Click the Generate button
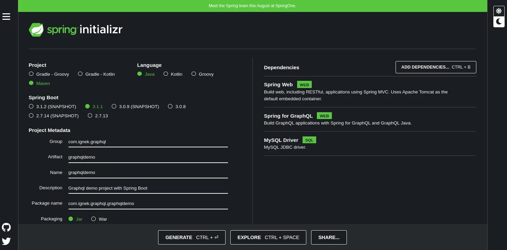Image resolution: width=507 pixels, height=250 pixels. (x=192, y=237)
